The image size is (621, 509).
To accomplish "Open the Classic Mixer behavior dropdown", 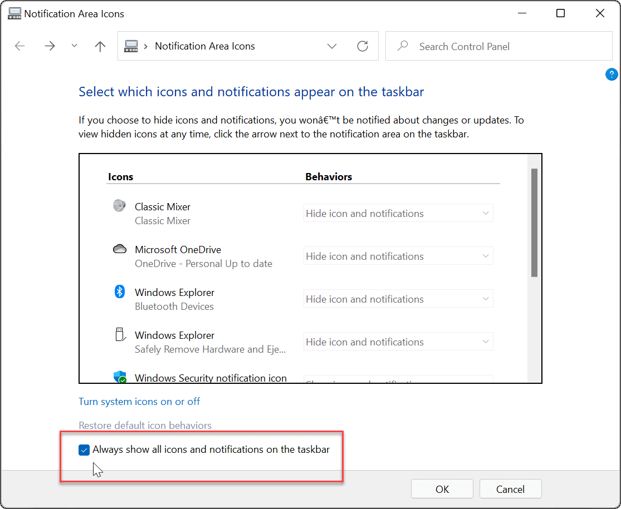I will point(398,213).
